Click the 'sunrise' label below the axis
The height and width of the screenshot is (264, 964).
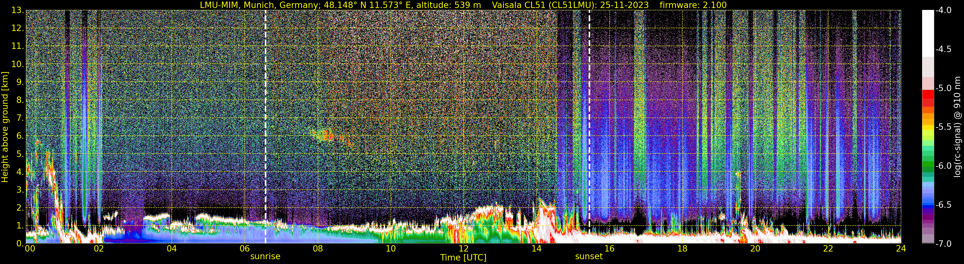265,257
